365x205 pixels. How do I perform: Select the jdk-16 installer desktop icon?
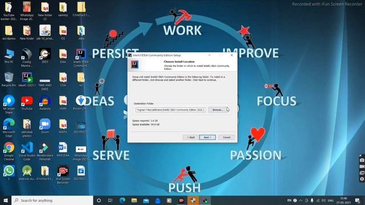(45, 33)
